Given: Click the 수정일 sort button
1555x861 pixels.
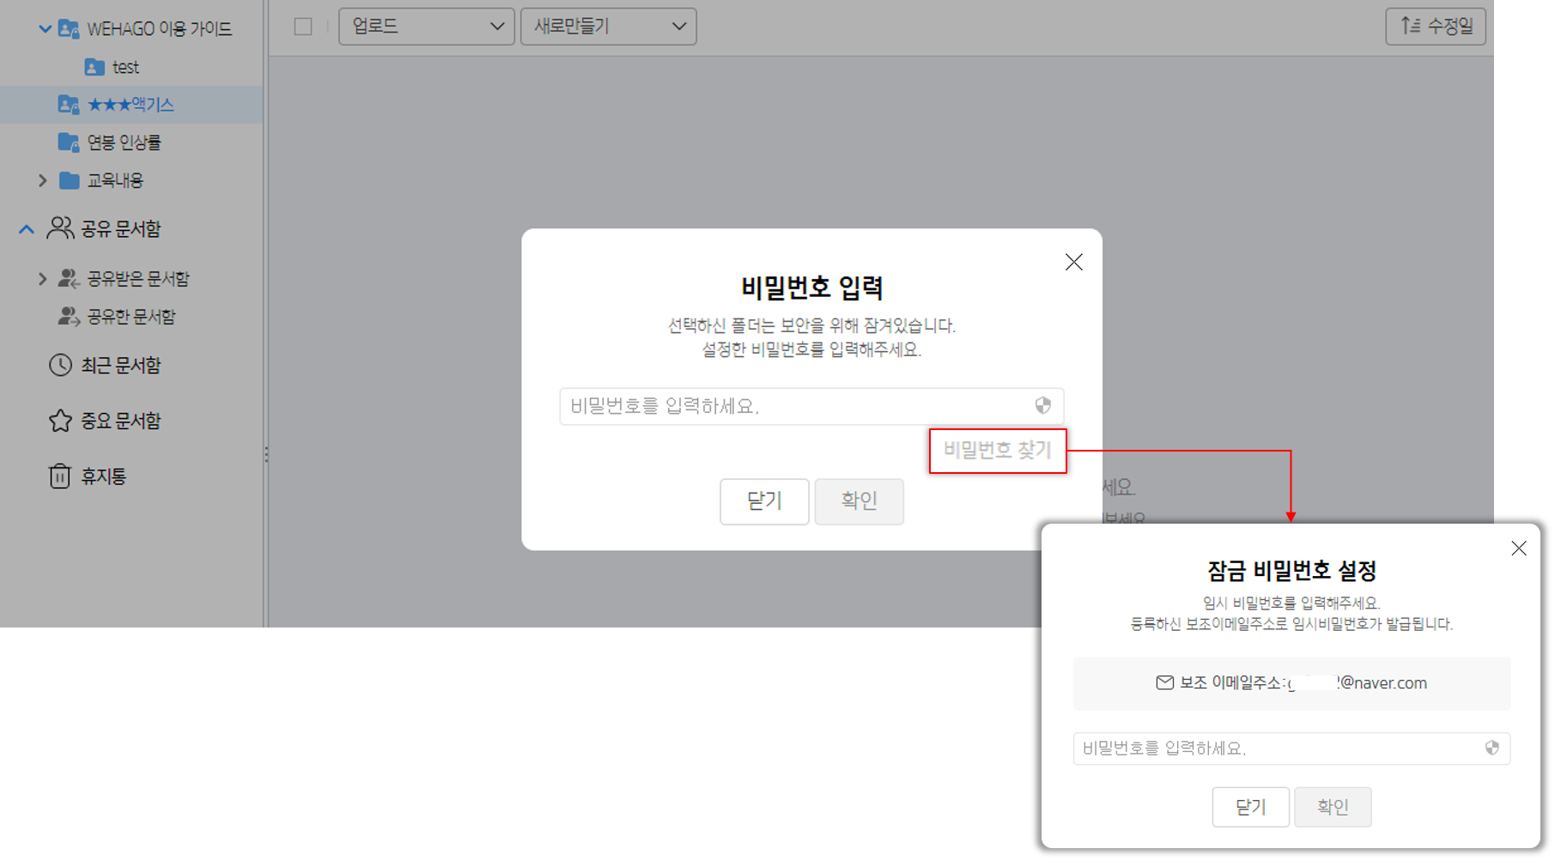Looking at the screenshot, I should pos(1435,27).
